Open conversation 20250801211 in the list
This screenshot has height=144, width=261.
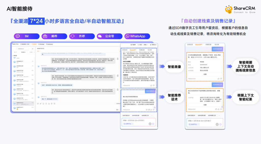(23, 62)
